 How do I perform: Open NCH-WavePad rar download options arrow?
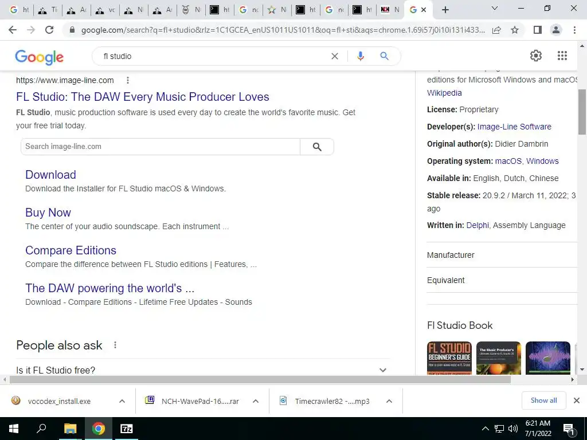[256, 401]
